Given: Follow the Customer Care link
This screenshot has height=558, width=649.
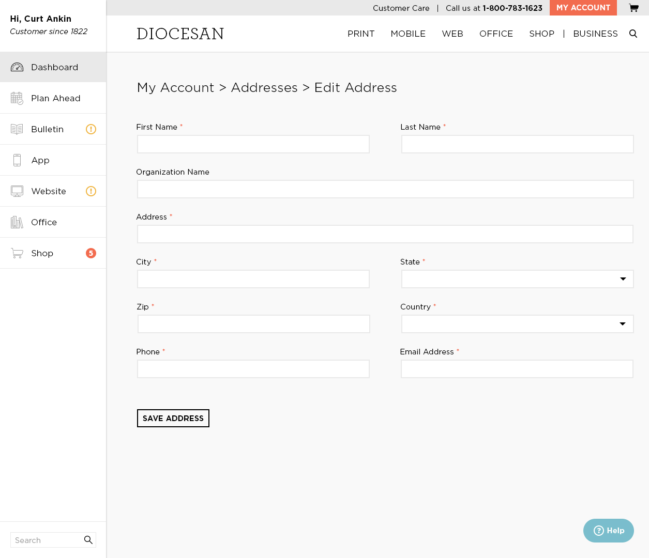Looking at the screenshot, I should coord(401,8).
